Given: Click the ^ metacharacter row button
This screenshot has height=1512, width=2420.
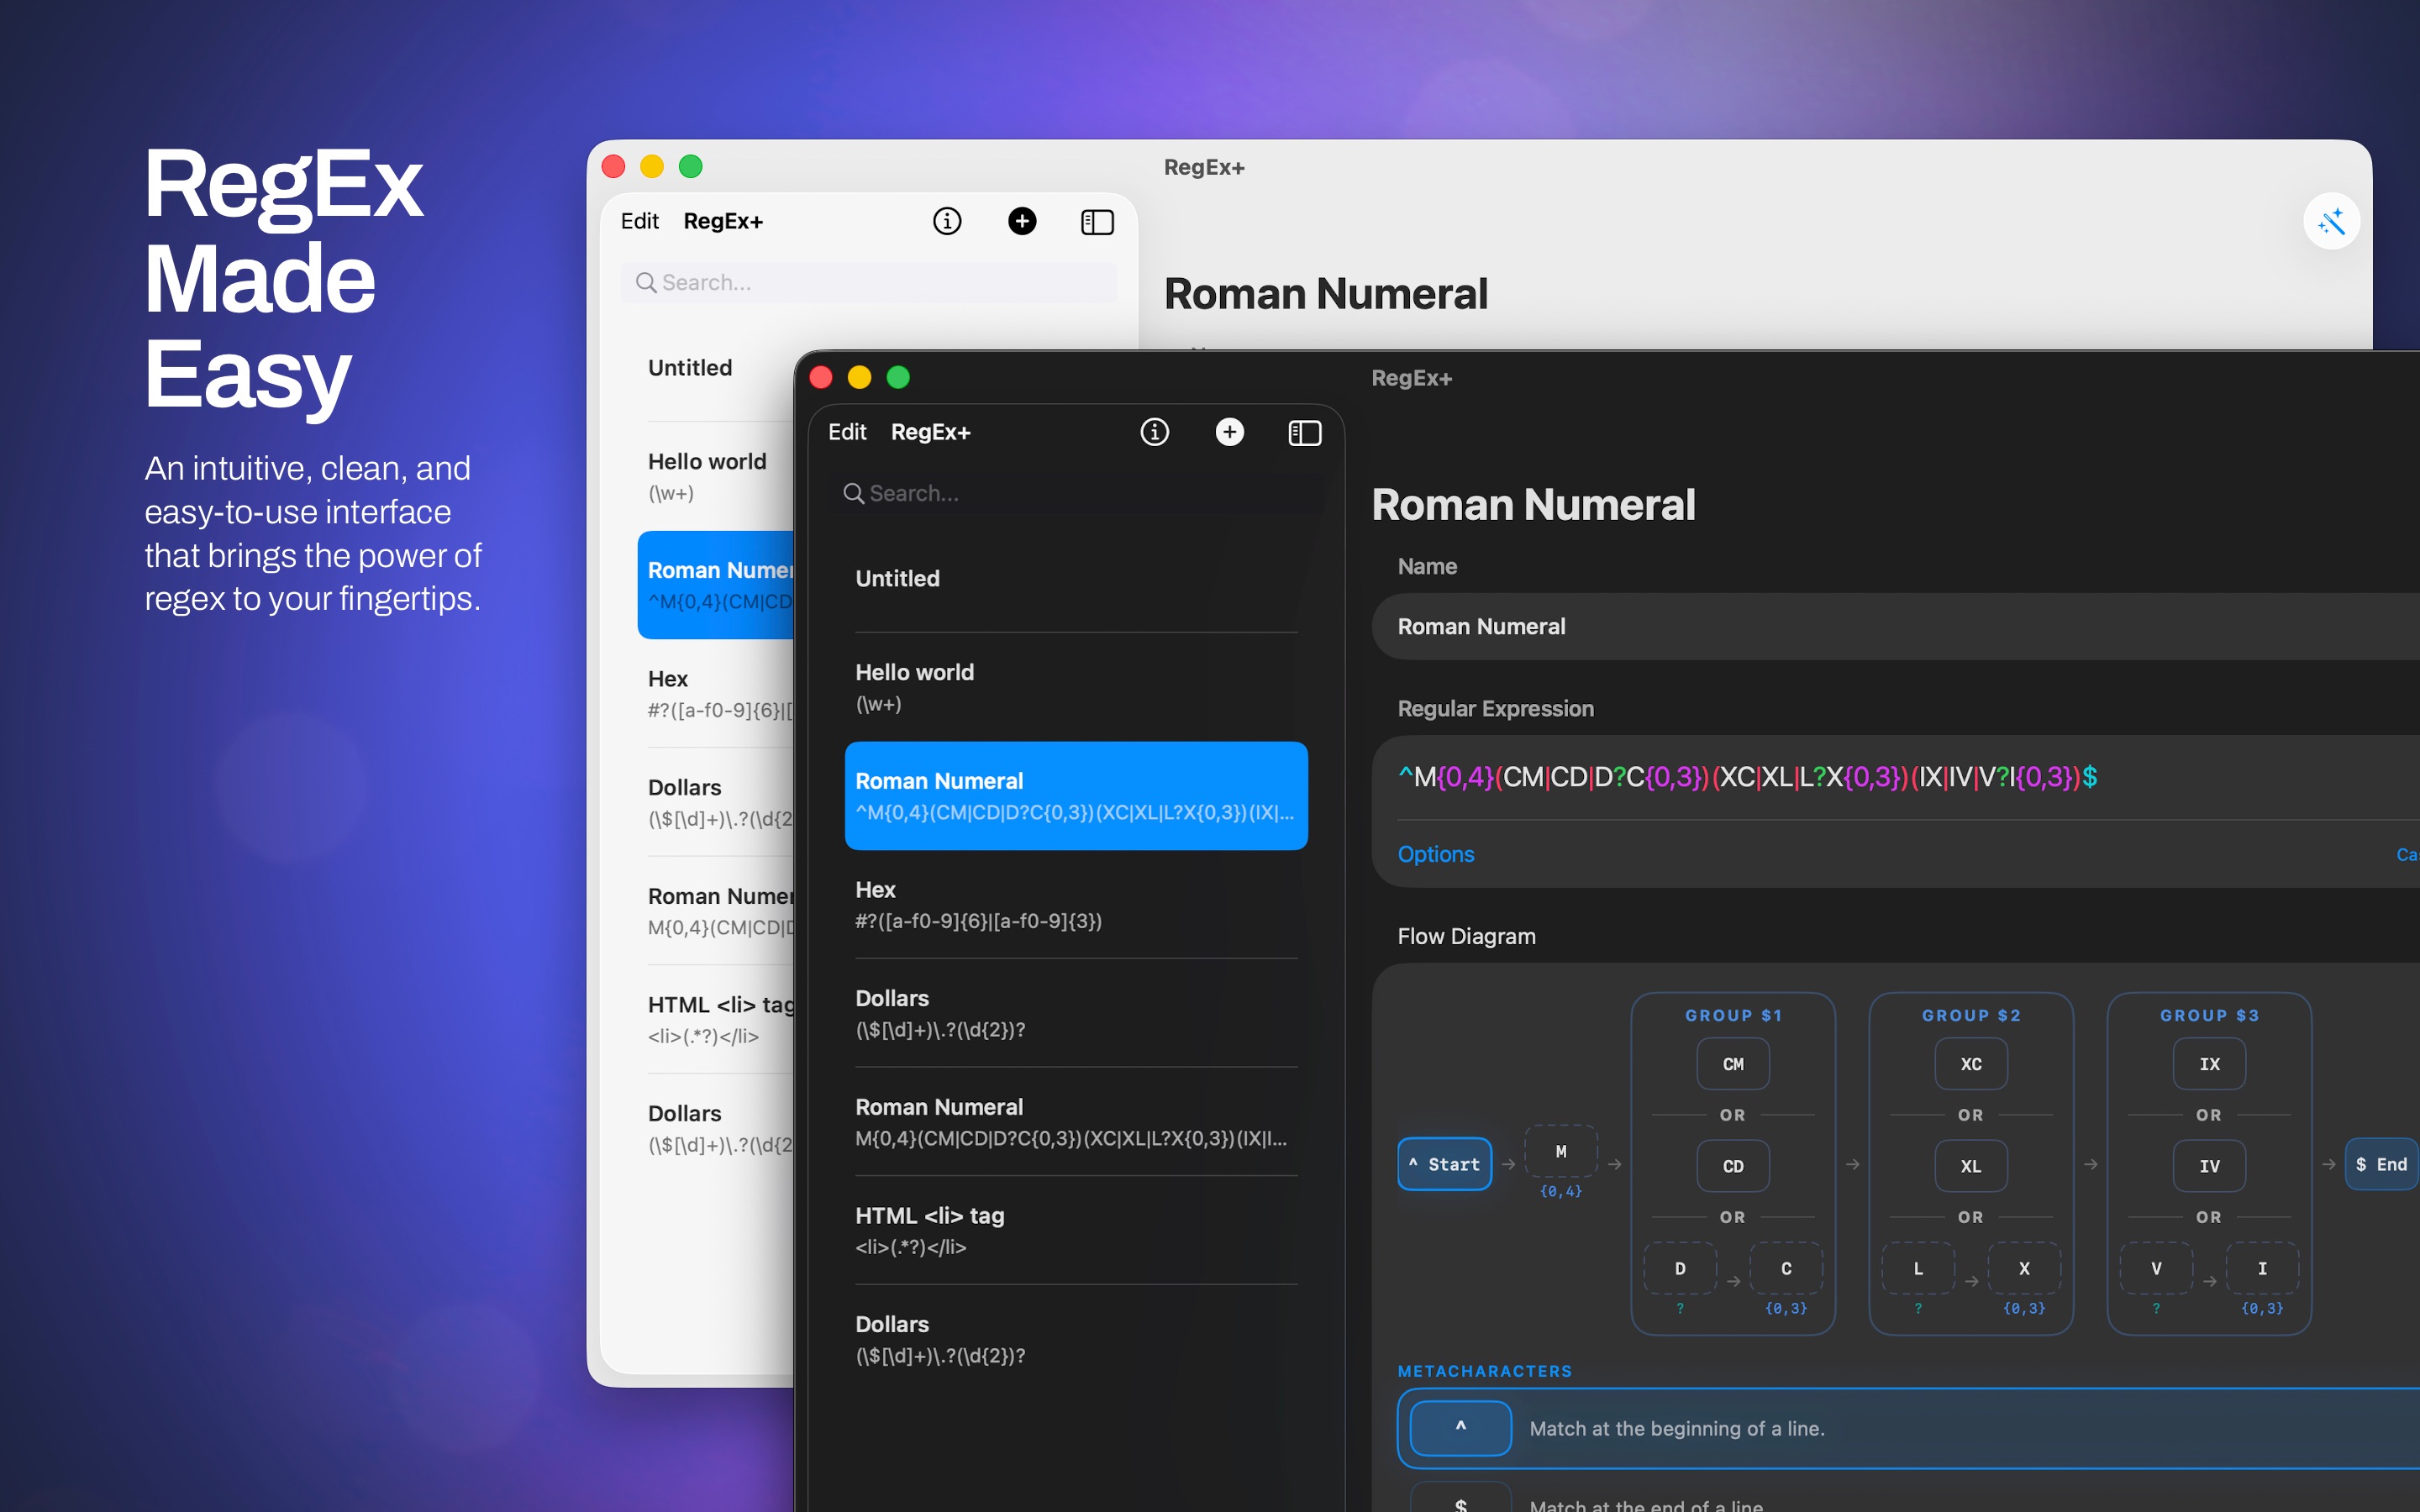Looking at the screenshot, I should [x=1460, y=1428].
